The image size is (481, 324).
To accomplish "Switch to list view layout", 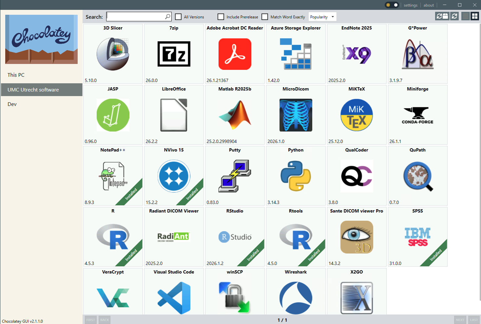I will (465, 16).
